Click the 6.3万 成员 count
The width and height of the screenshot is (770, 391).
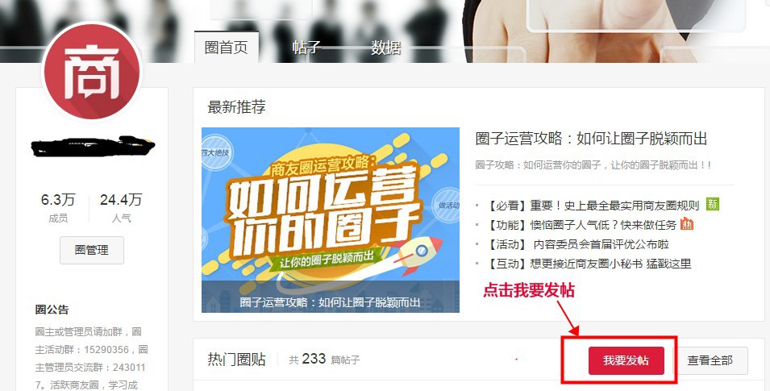pyautogui.click(x=58, y=207)
